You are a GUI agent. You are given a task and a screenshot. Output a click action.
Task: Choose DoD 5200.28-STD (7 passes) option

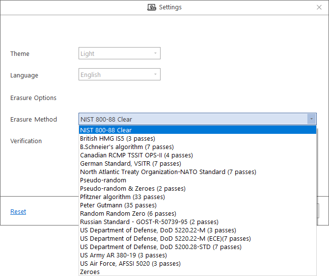click(x=198, y=247)
